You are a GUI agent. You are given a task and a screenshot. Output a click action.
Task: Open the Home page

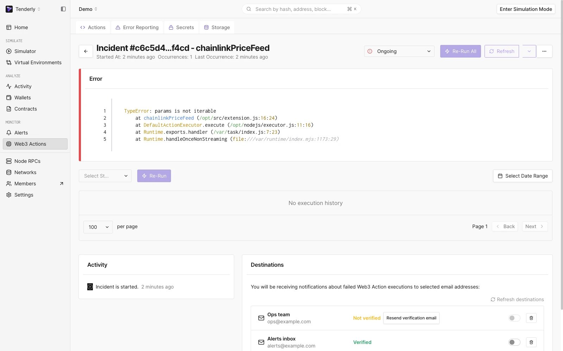coord(35,27)
